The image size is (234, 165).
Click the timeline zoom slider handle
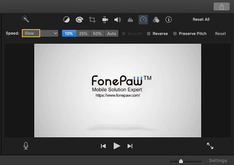click(181, 161)
